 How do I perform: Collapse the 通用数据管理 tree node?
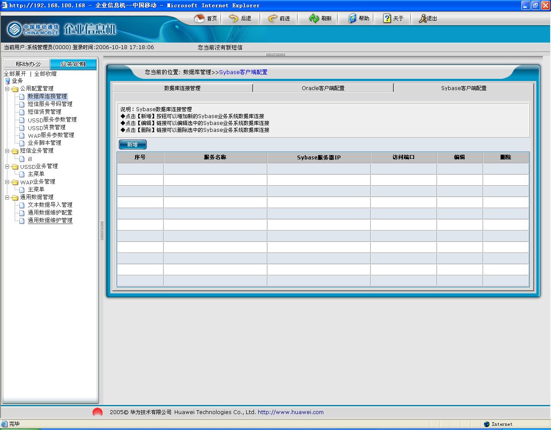click(x=7, y=197)
